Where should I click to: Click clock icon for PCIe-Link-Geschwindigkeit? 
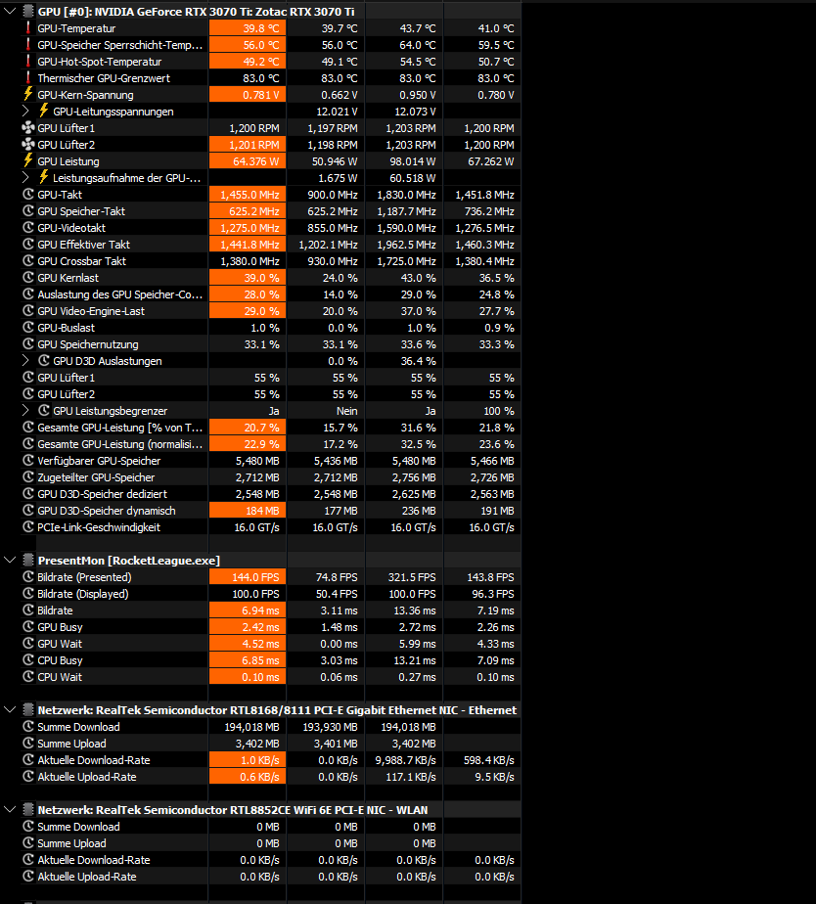tap(27, 527)
